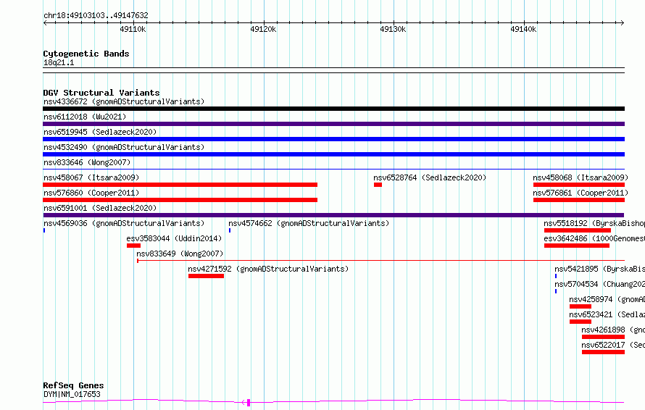Image resolution: width=645 pixels, height=410 pixels.
Task: Click the 18q21.1 band label
Action: click(x=59, y=62)
